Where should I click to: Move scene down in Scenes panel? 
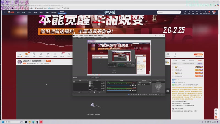81,92
